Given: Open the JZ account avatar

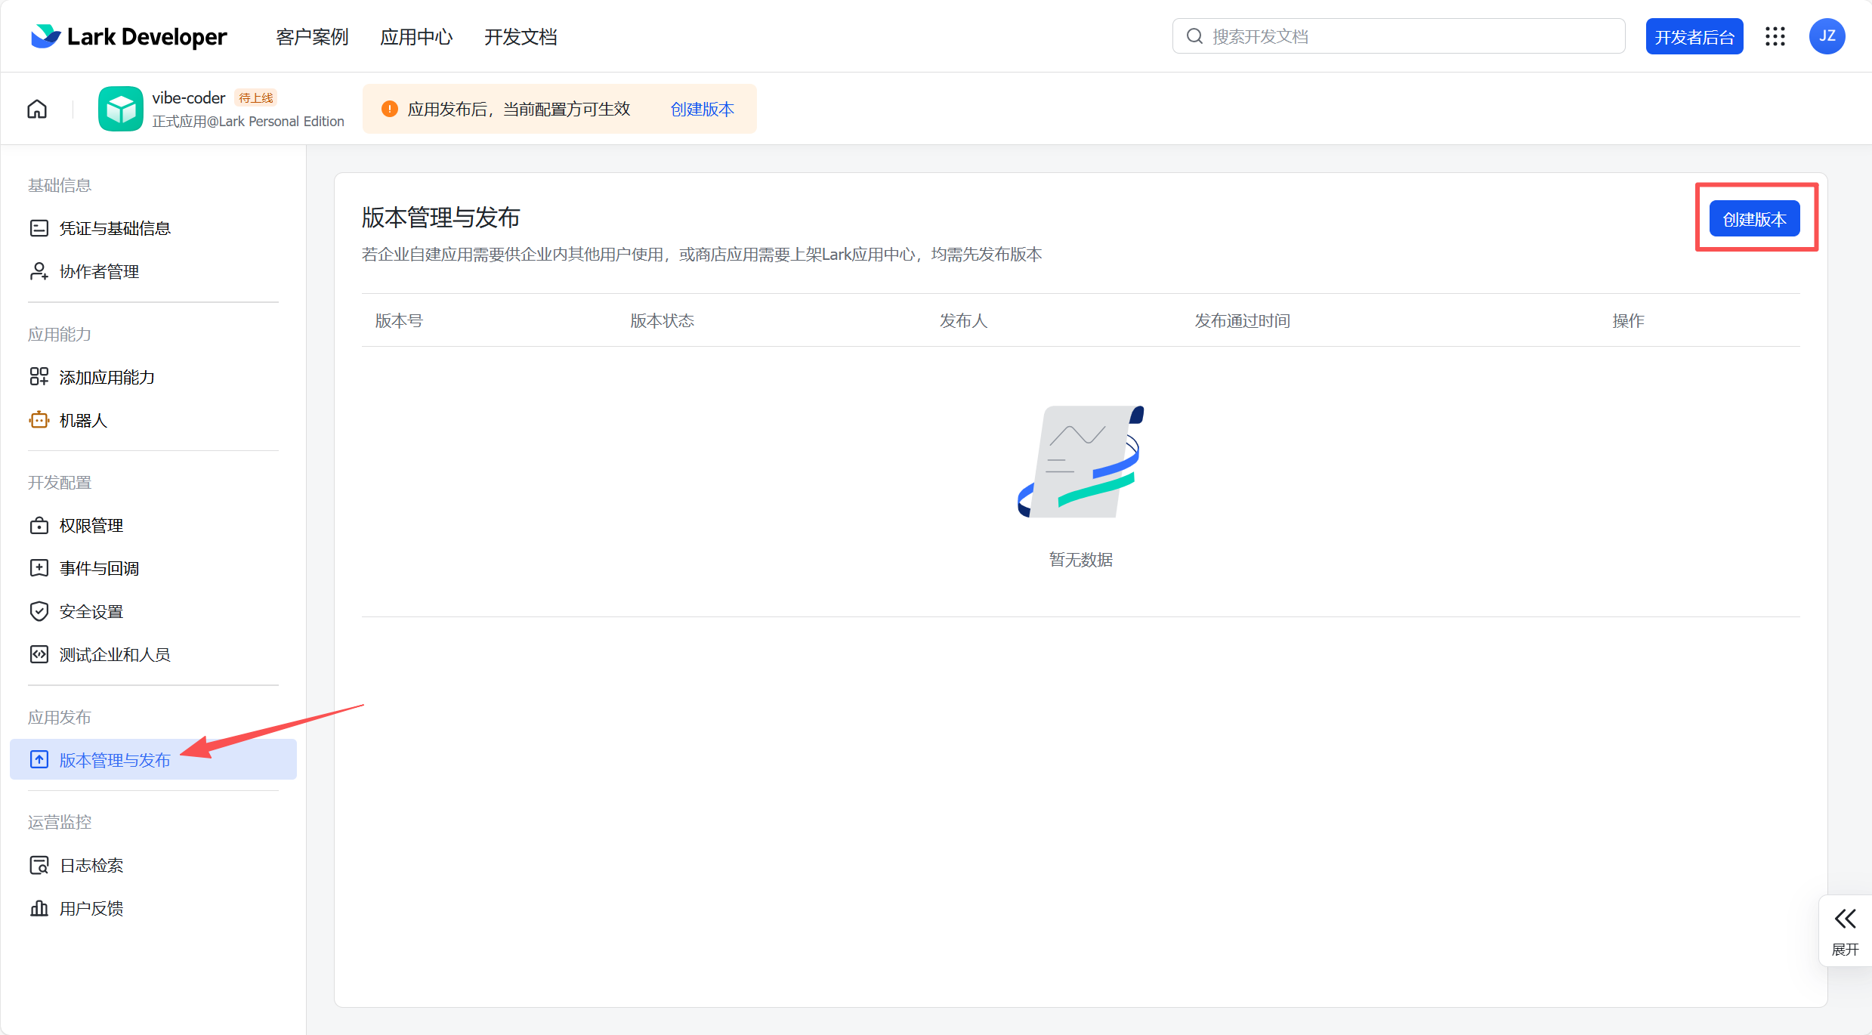Looking at the screenshot, I should pyautogui.click(x=1827, y=36).
